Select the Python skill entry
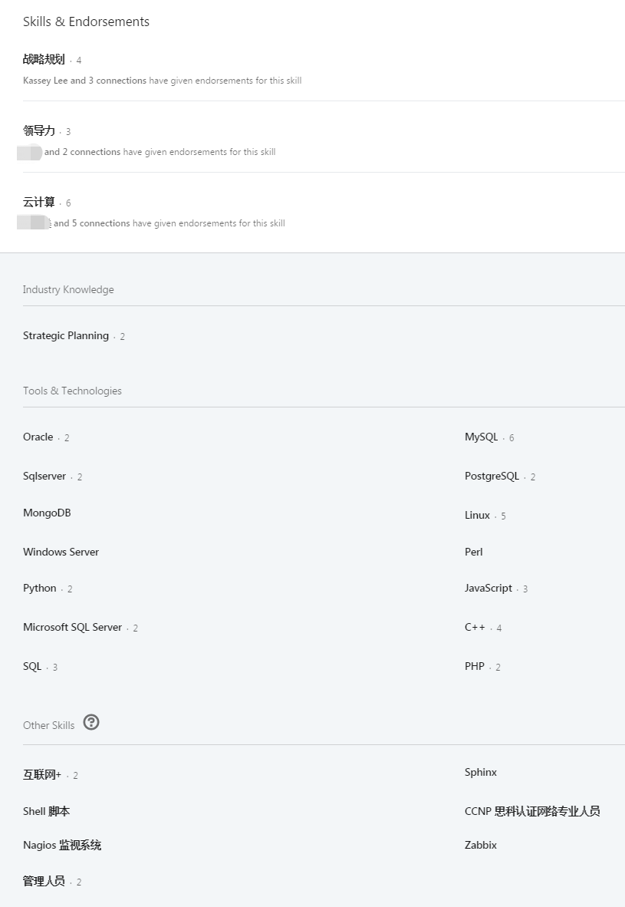 (x=39, y=588)
